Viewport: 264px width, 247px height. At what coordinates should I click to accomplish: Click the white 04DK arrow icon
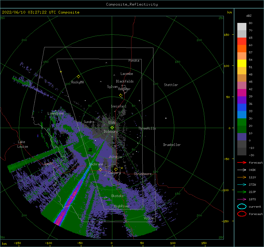pyautogui.click(x=242, y=170)
